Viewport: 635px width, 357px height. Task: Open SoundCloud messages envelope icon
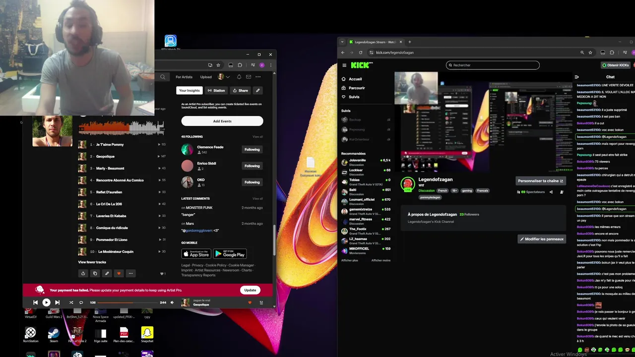click(249, 77)
